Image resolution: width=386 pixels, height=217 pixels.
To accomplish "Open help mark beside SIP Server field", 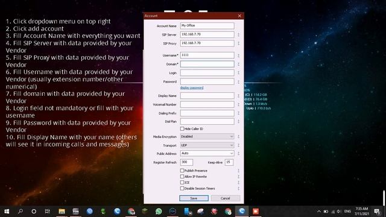I will pos(238,35).
